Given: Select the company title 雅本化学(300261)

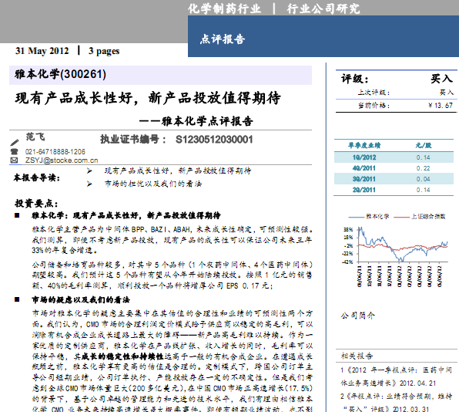Looking at the screenshot, I should click(x=60, y=74).
